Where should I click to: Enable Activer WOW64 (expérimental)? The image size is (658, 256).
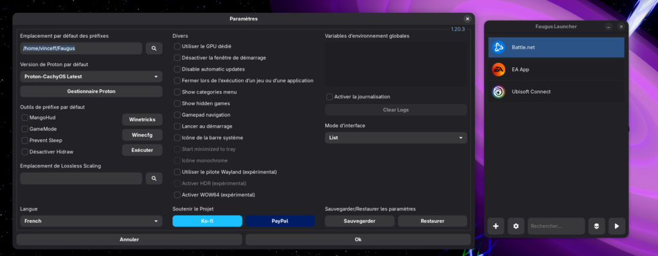click(x=177, y=195)
